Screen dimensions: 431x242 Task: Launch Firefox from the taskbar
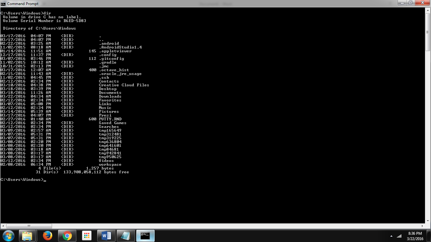pos(48,235)
